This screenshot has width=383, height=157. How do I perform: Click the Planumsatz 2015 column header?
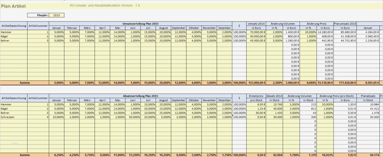coord(345,24)
